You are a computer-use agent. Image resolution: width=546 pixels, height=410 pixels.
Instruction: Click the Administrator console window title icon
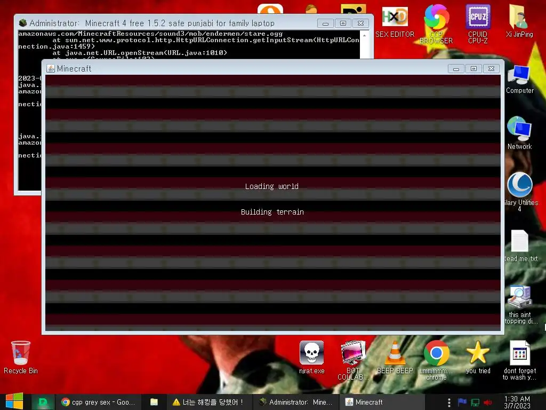pyautogui.click(x=23, y=23)
